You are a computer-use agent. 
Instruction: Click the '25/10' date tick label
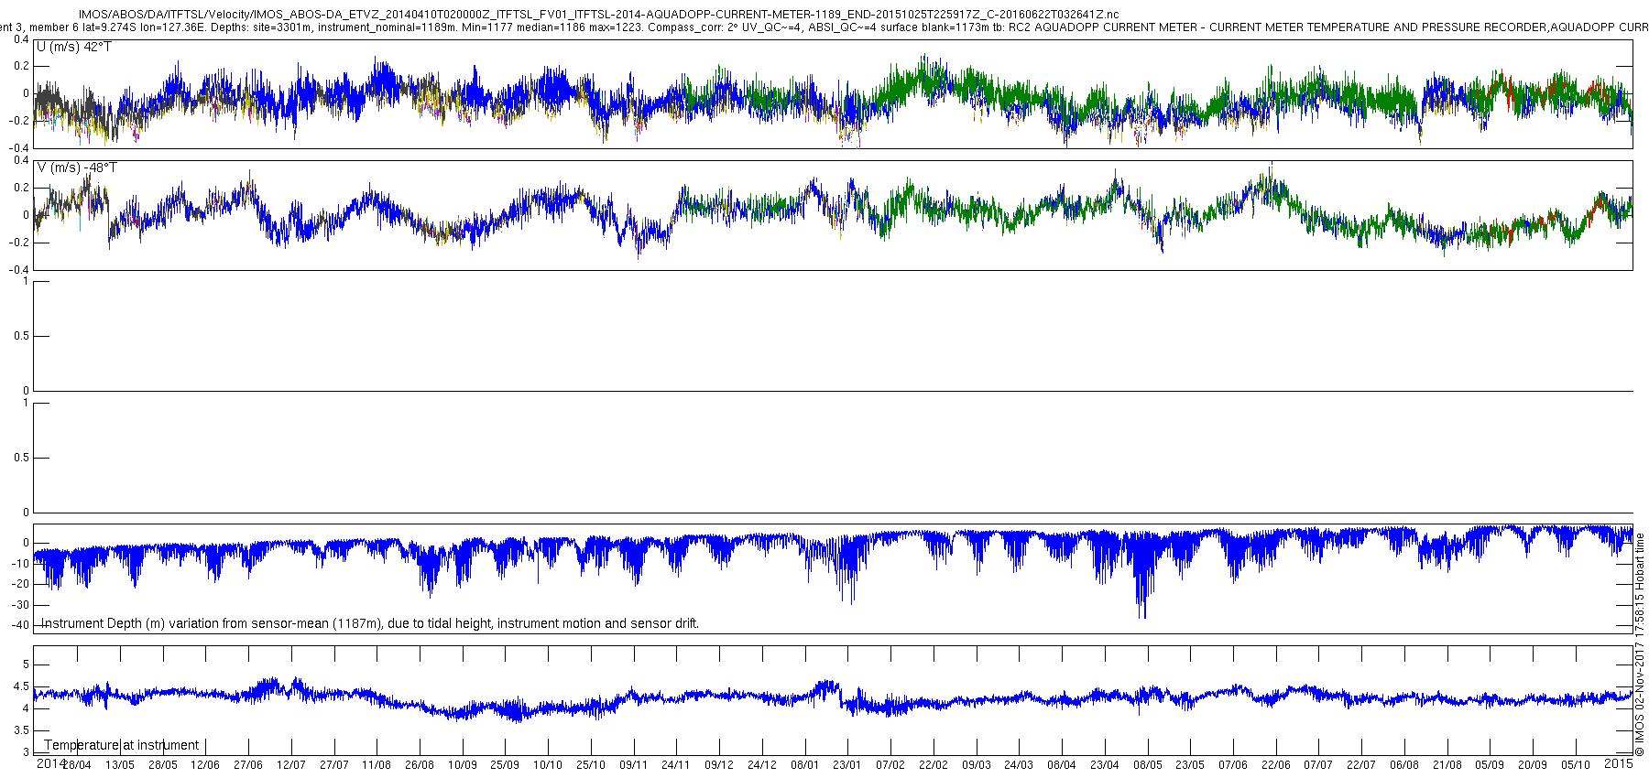[591, 765]
